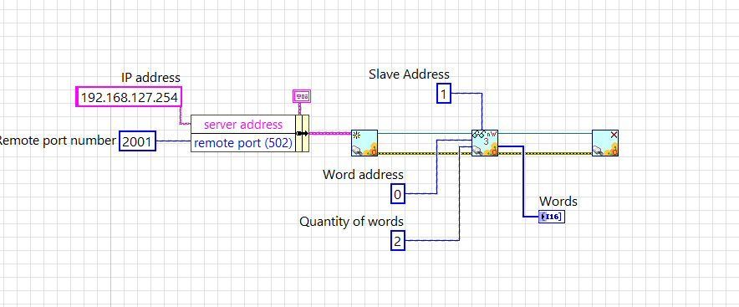Click the "Word address" label
The width and height of the screenshot is (739, 307).
(x=363, y=175)
